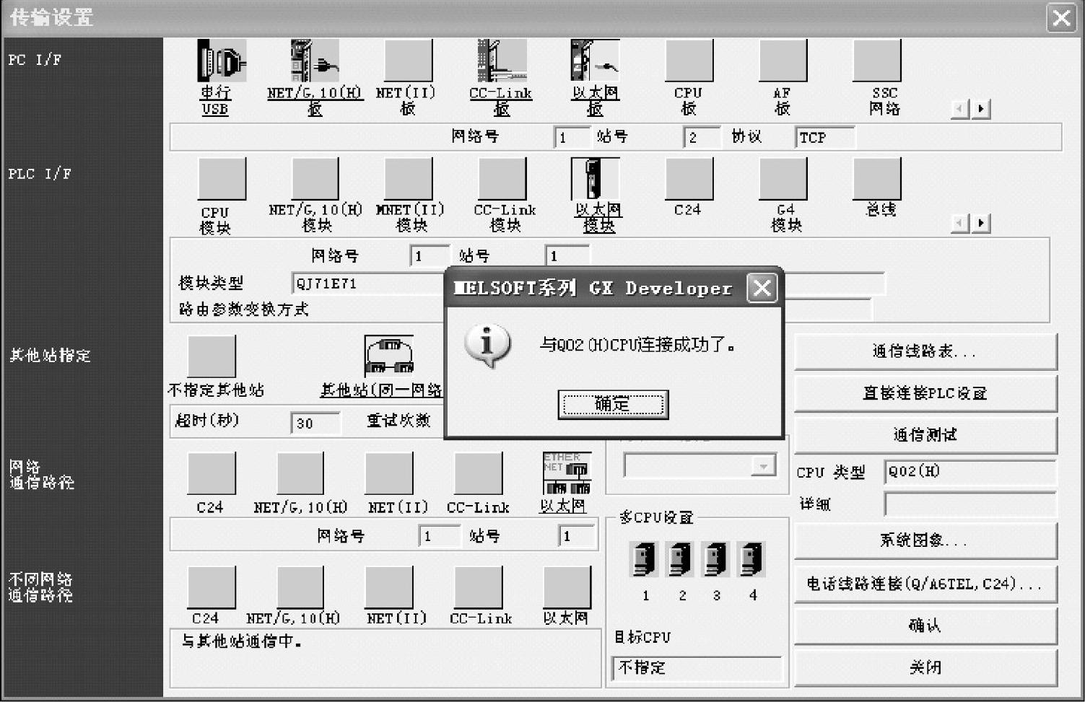Open 电话线路连接(Q/A6TEL,C24) settings
Screen dimensions: 1085x702
[925, 584]
